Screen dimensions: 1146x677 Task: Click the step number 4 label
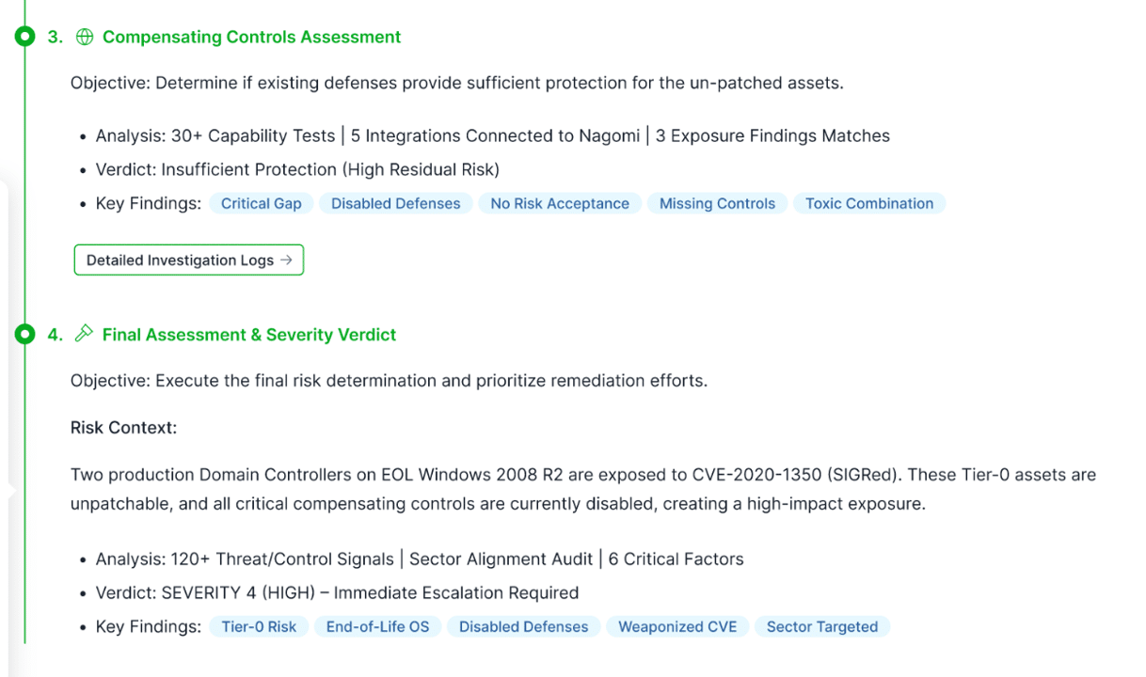pyautogui.click(x=55, y=335)
